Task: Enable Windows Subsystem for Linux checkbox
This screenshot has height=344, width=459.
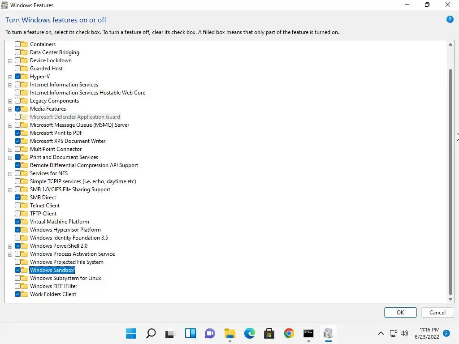Action: point(17,278)
